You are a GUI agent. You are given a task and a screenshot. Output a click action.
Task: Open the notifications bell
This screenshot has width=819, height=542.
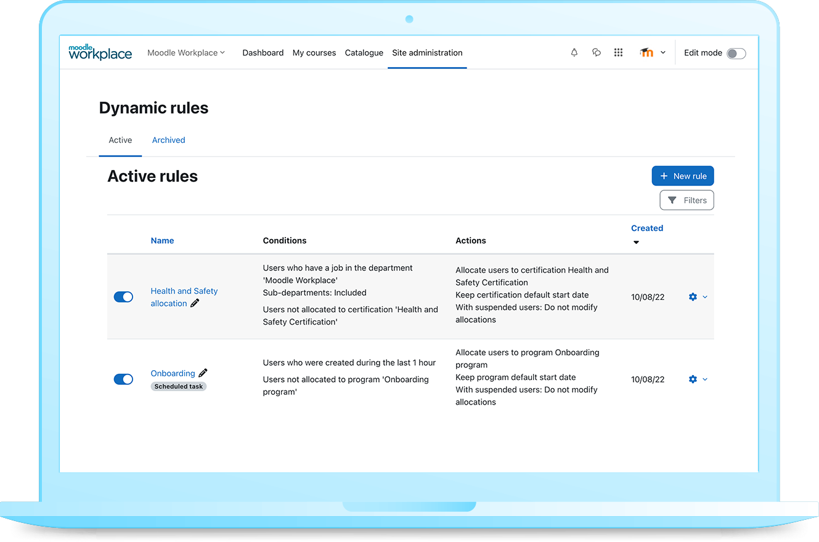coord(574,53)
